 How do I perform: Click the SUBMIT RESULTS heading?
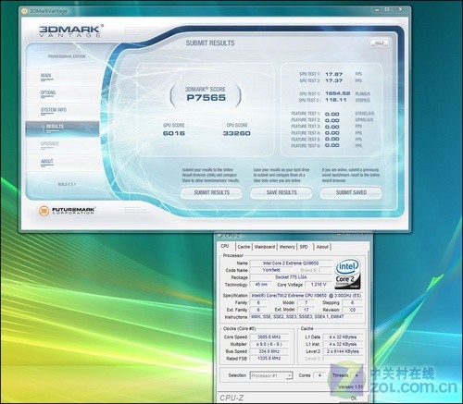(x=210, y=43)
